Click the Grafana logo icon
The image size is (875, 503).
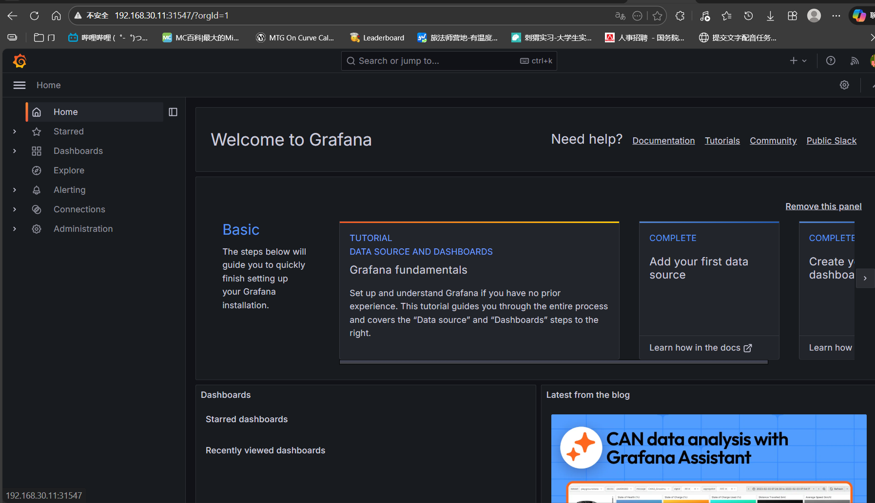(19, 61)
